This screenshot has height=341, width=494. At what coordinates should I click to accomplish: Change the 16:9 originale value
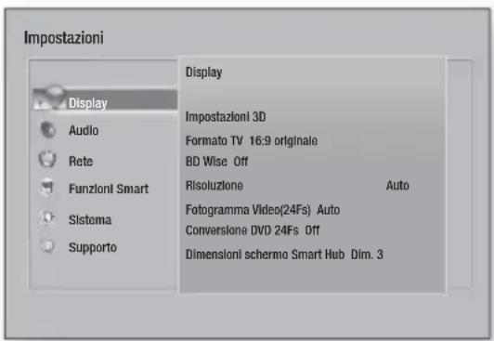pyautogui.click(x=283, y=141)
